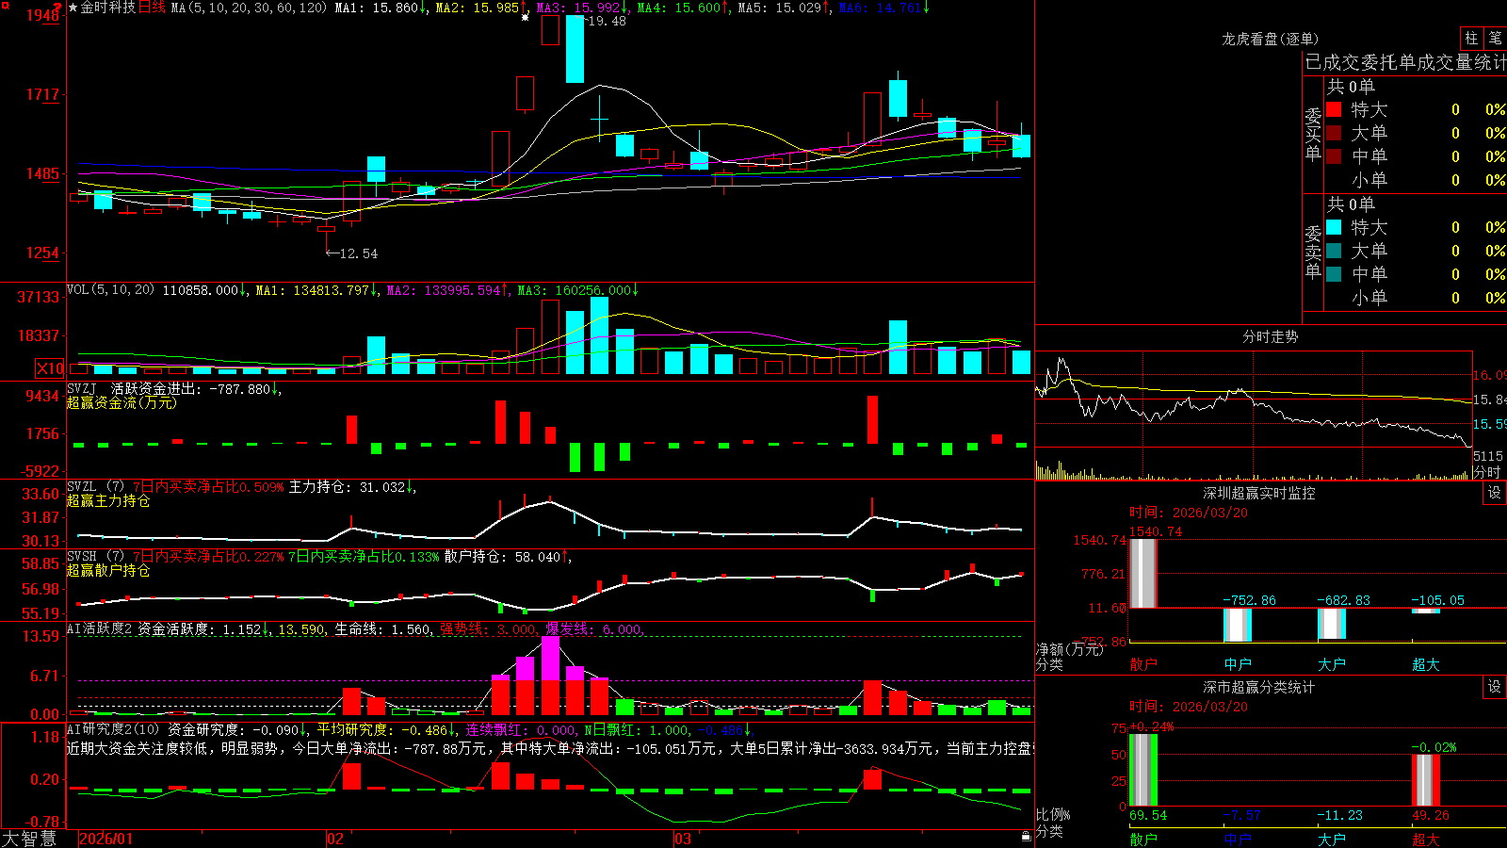This screenshot has width=1507, height=848.
Task: Click the 委买单 section label
Action: (1313, 135)
